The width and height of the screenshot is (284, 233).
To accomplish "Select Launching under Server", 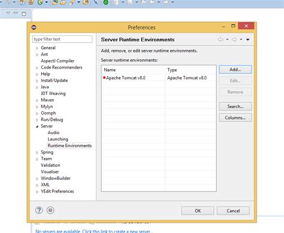I will [58, 139].
